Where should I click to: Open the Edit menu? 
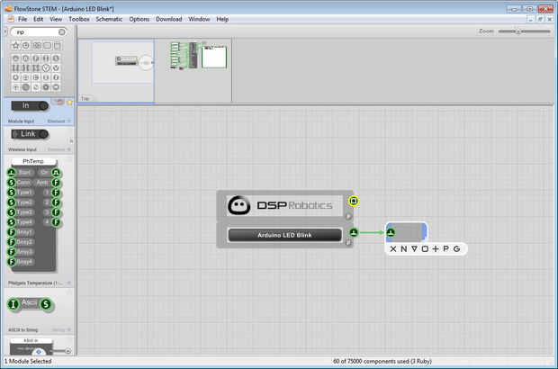[x=38, y=19]
